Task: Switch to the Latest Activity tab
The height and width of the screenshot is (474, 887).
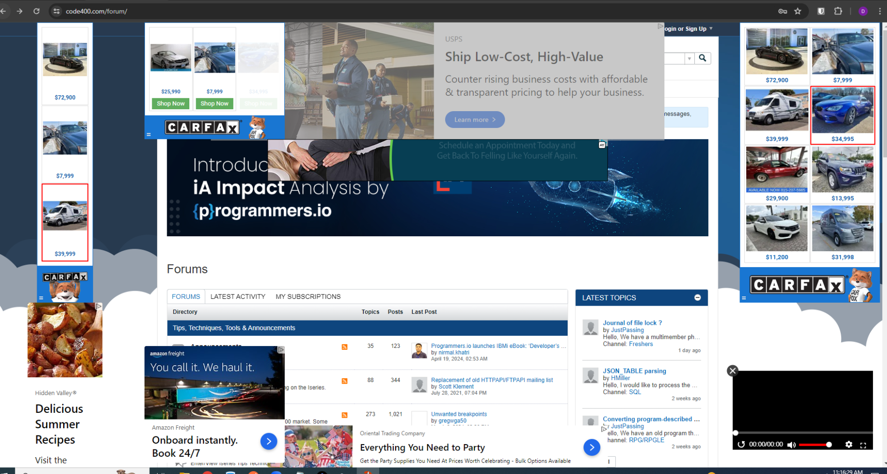Action: [238, 296]
